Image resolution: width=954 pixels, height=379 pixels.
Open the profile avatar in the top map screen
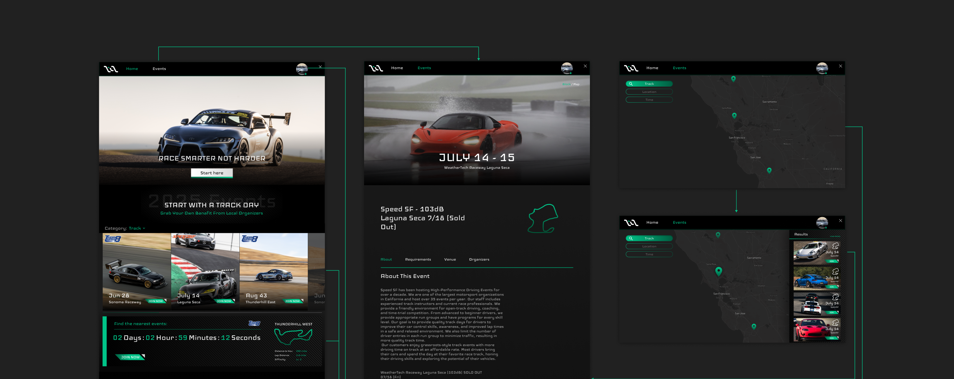click(822, 68)
